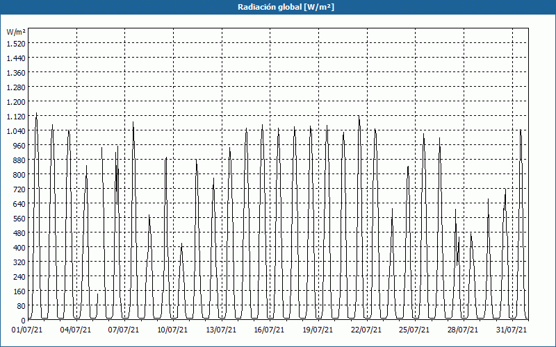Screen dimensions: 556x347
Task: Select the 19/07/21 date label
Action: point(318,330)
